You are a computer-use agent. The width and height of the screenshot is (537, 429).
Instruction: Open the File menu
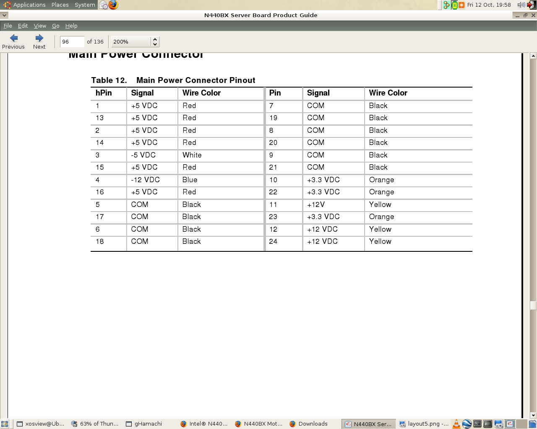click(x=8, y=26)
